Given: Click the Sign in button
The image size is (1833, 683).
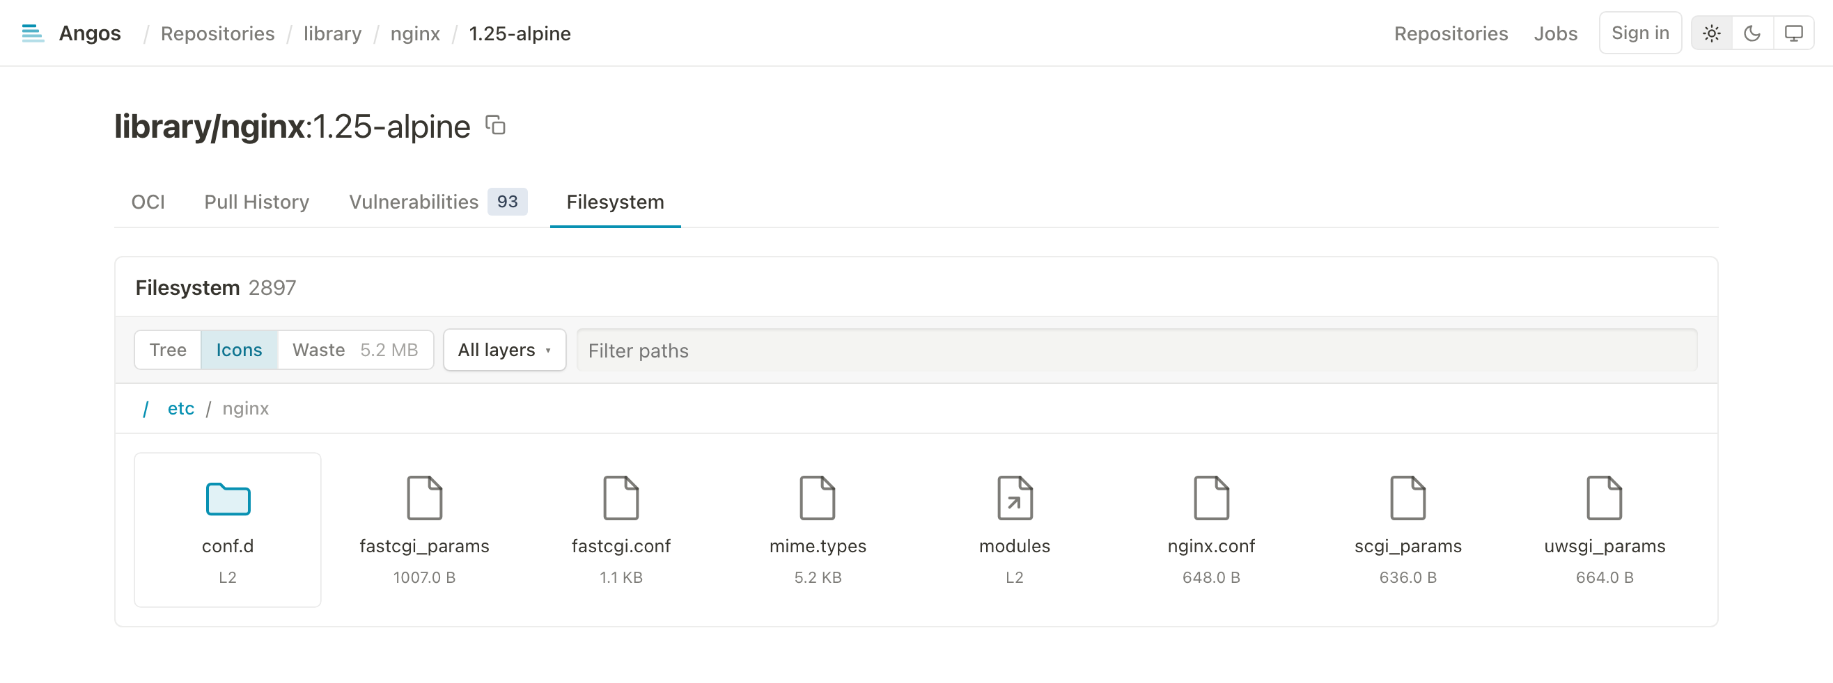Looking at the screenshot, I should (x=1640, y=33).
